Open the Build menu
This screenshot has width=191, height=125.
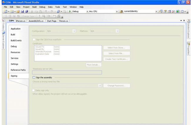(34, 7)
